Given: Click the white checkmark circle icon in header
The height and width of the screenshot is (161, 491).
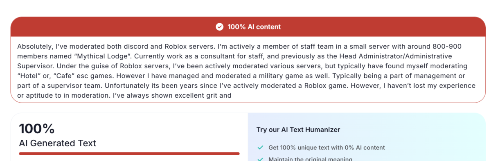Looking at the screenshot, I should tap(219, 27).
